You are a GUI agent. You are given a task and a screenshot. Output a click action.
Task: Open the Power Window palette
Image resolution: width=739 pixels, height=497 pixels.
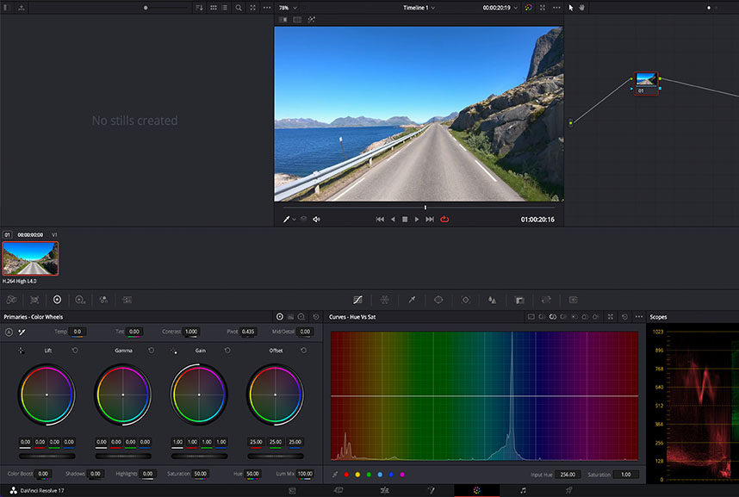438,300
